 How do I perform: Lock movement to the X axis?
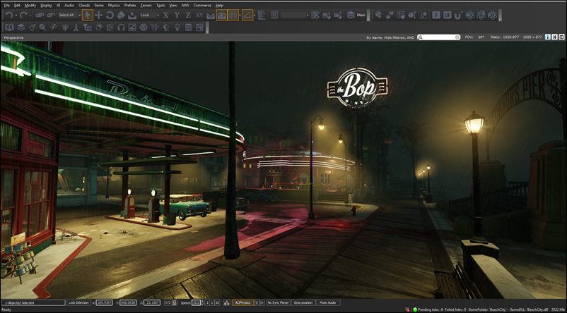click(x=166, y=15)
